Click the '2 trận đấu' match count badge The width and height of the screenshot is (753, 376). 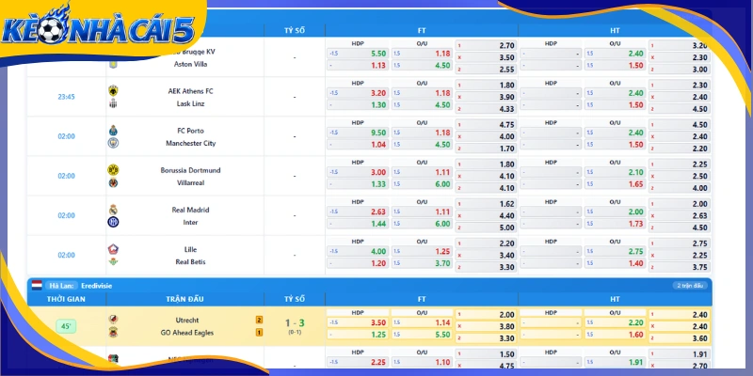click(690, 286)
